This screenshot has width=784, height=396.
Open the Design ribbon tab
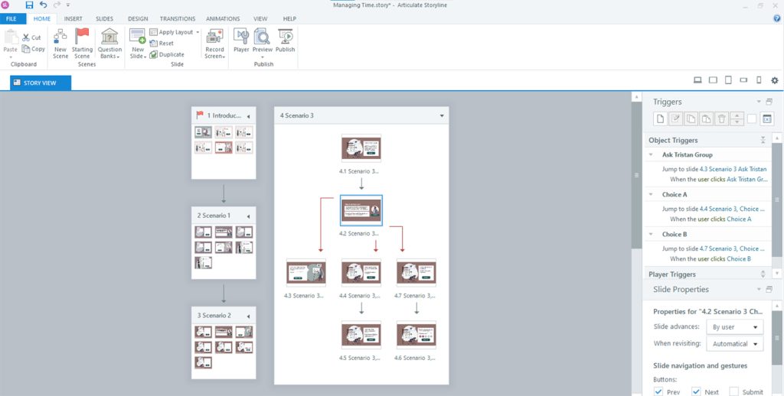coord(138,18)
